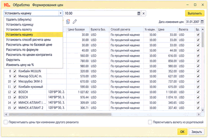208x138 pixels.
Task: Click the calculator icon in the value field
Action: 139,13
